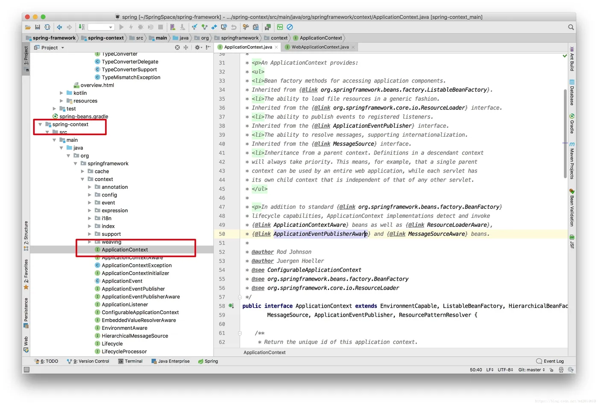598x405 pixels.
Task: Open the Database side tab
Action: pos(572,92)
